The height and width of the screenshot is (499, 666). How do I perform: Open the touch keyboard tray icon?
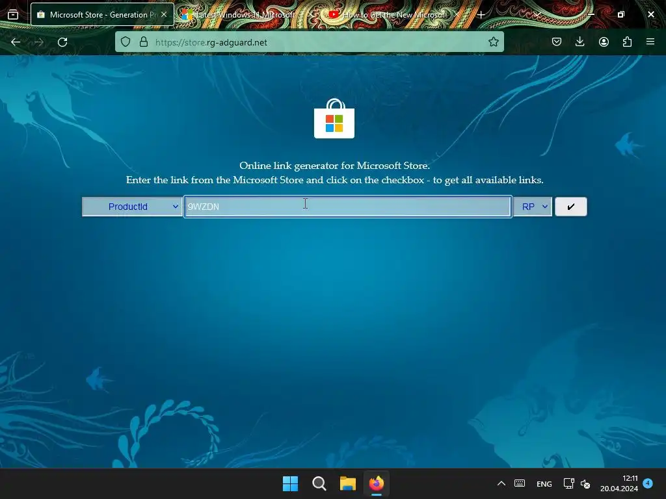pos(520,483)
